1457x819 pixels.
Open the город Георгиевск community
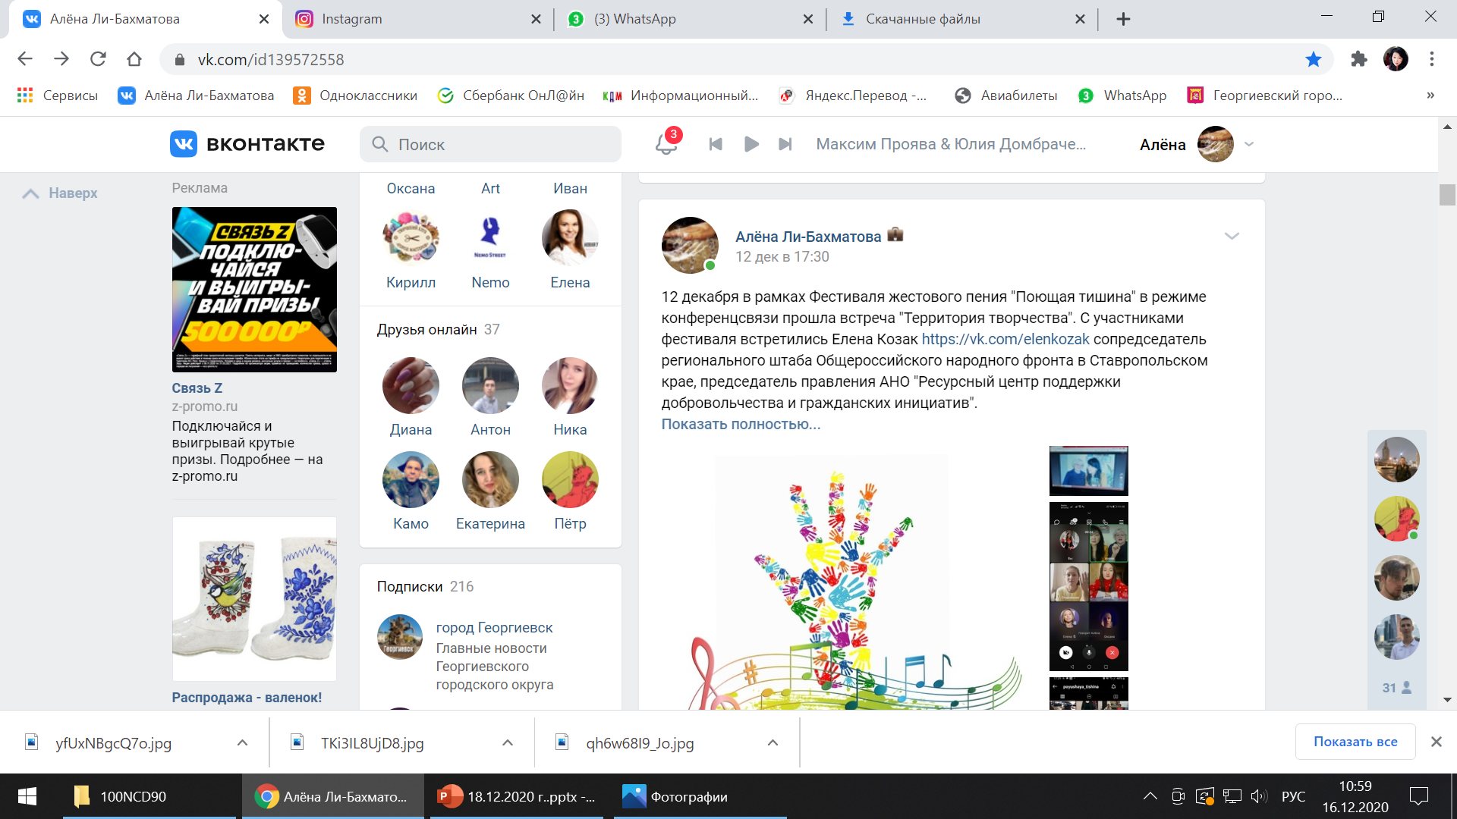(494, 628)
